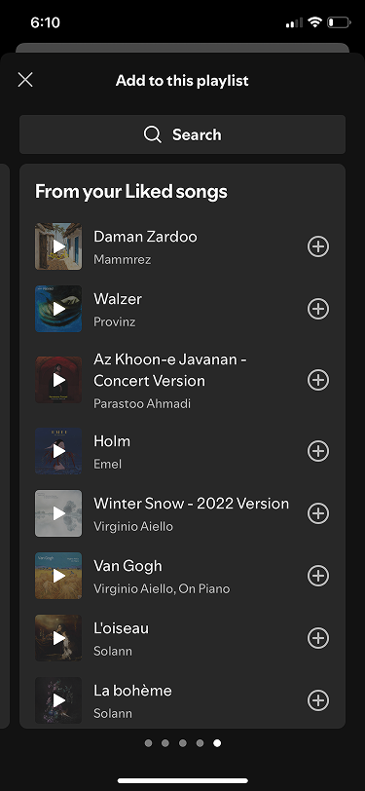
Task: Select the Daman Zardoo song title
Action: pyautogui.click(x=145, y=237)
